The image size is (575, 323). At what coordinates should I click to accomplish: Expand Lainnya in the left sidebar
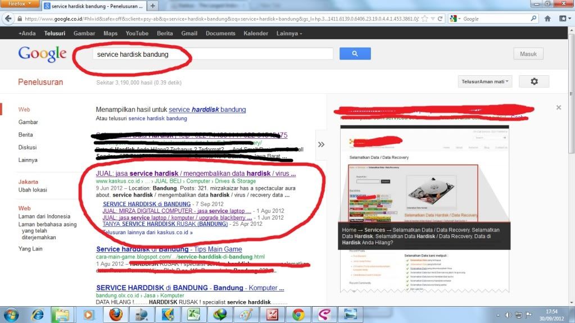28,160
